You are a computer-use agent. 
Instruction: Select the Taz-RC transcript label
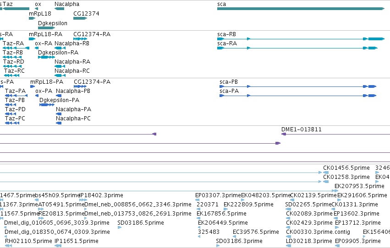pyautogui.click(x=14, y=71)
